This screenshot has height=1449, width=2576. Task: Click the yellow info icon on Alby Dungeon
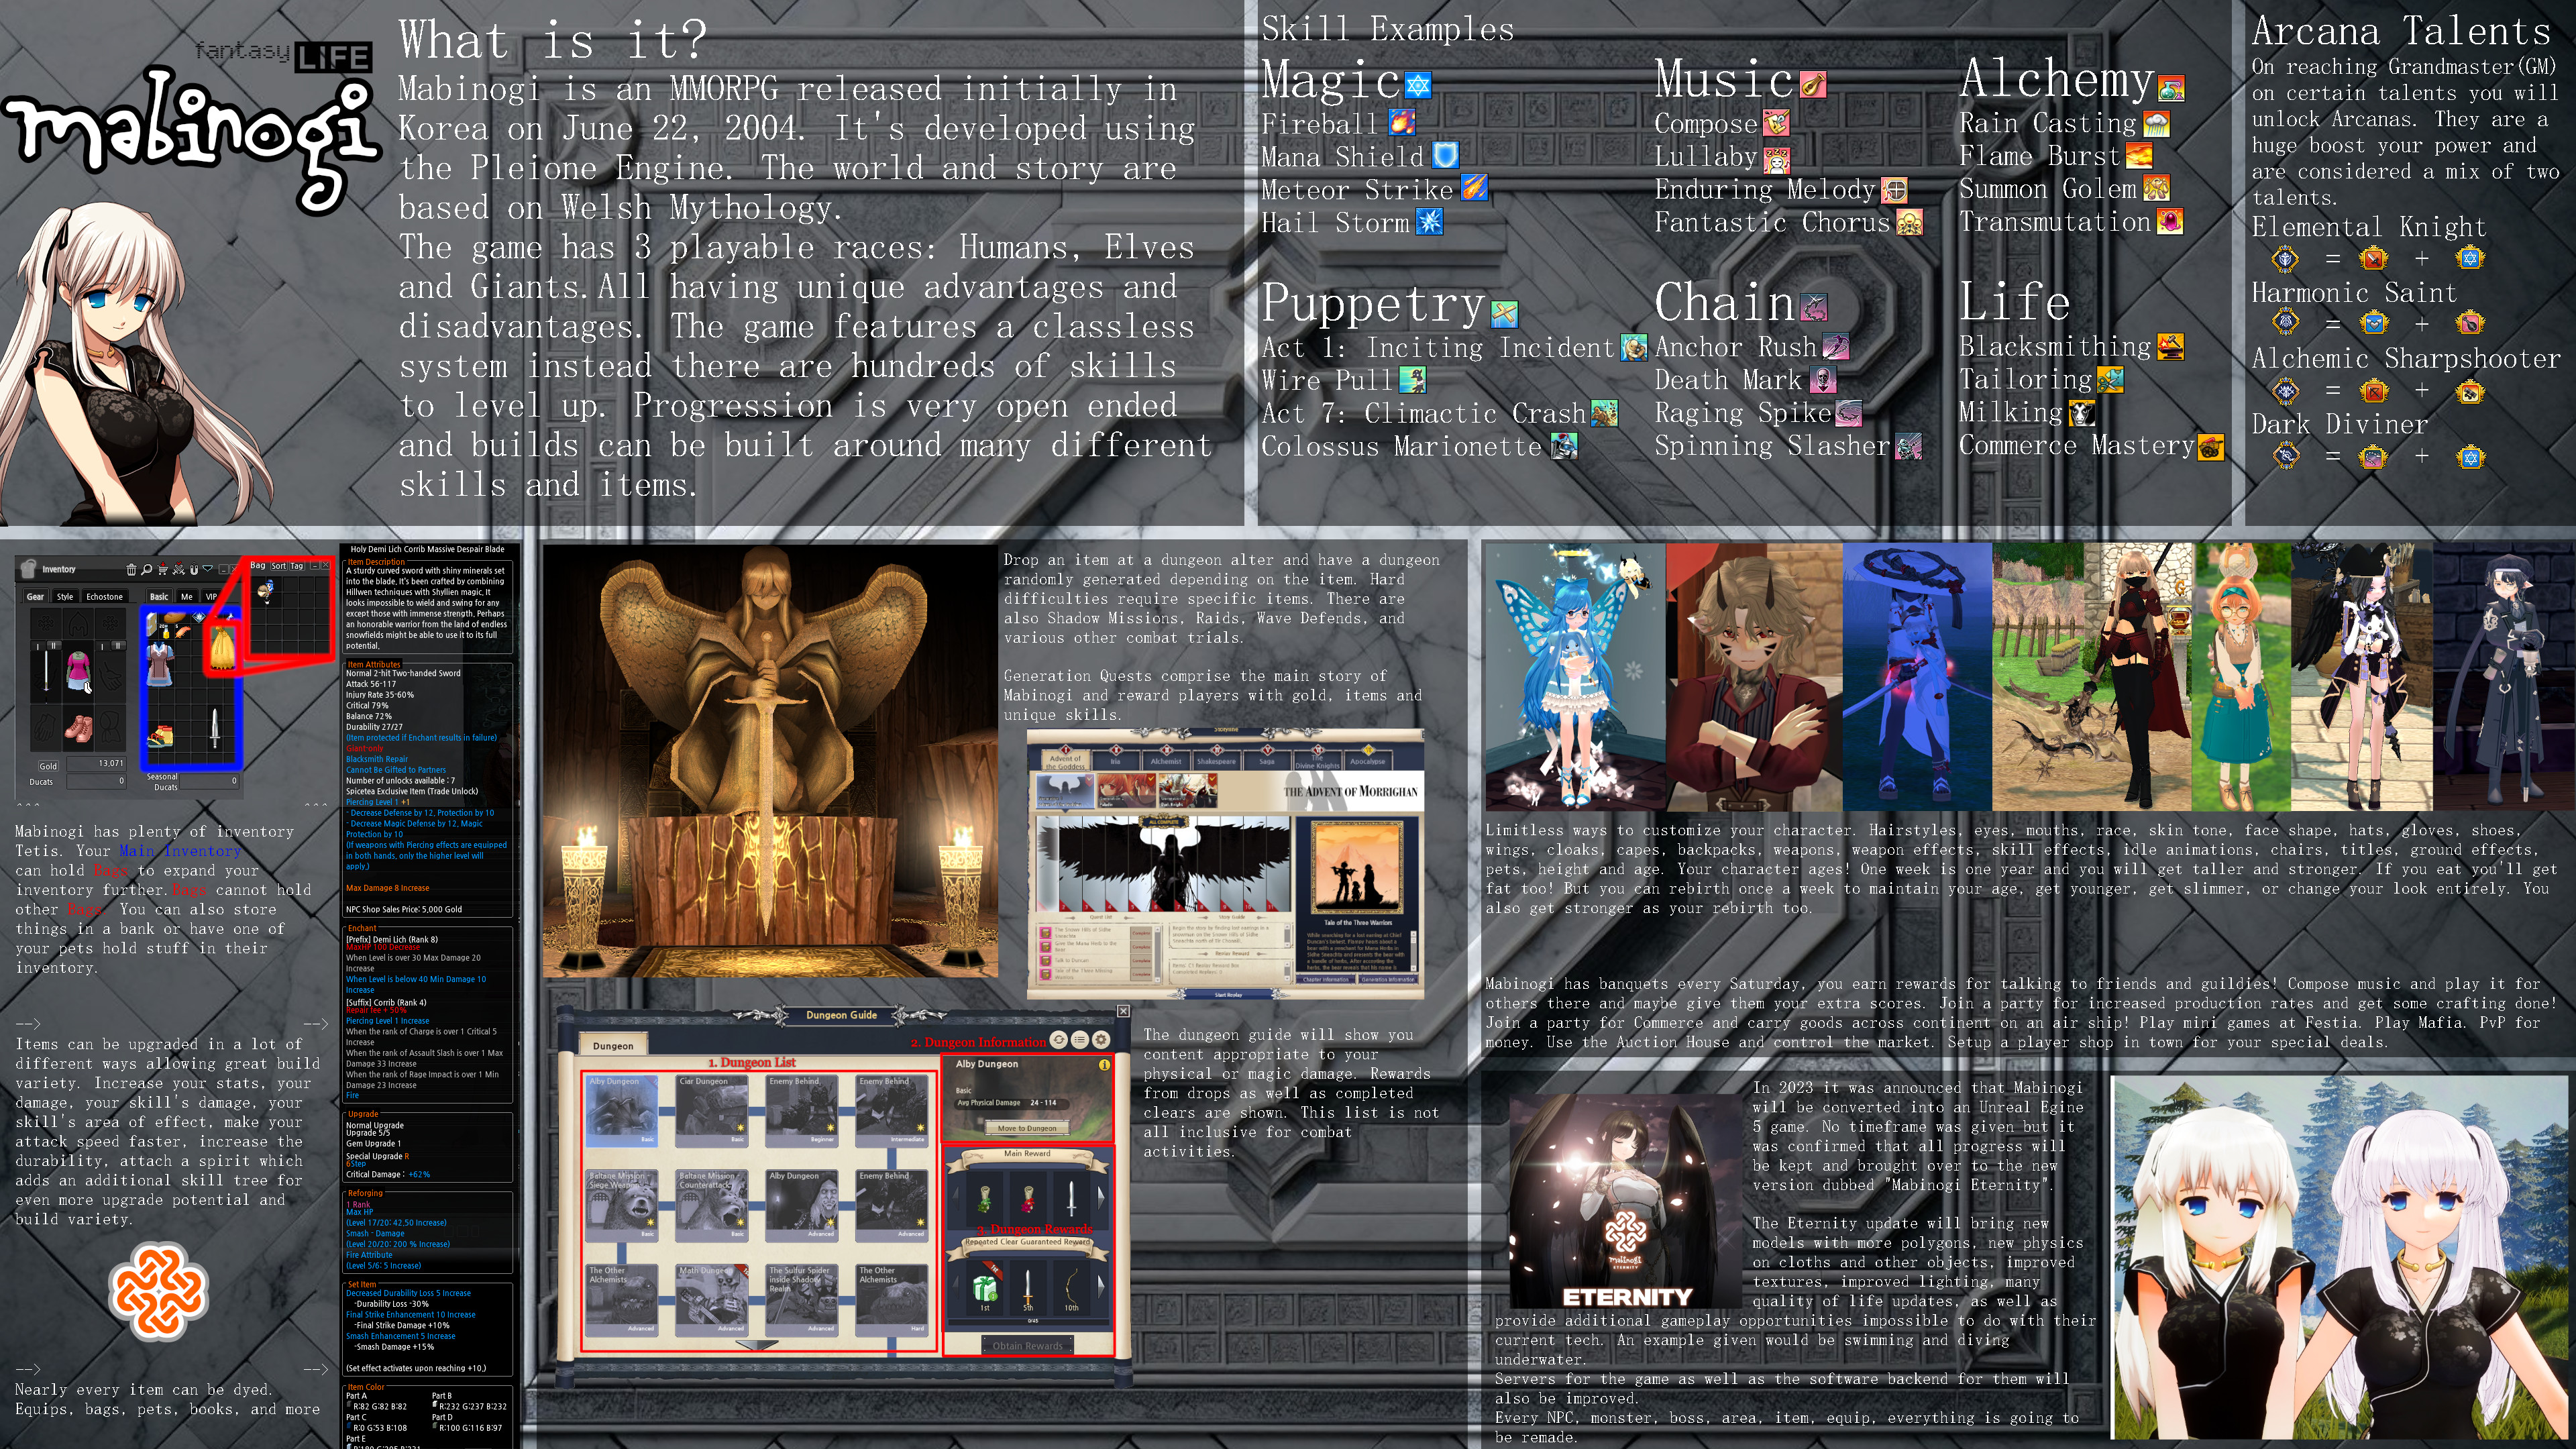[1104, 1065]
